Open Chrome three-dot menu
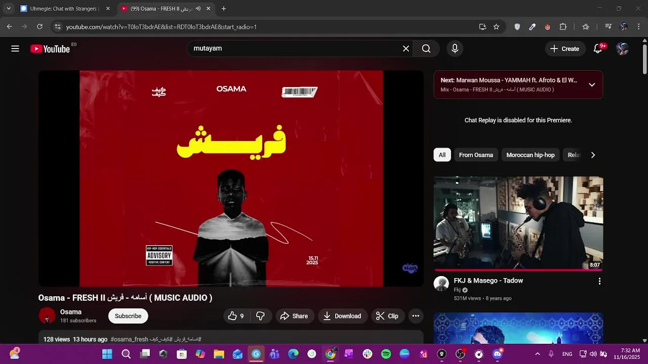The width and height of the screenshot is (648, 364). click(x=639, y=27)
